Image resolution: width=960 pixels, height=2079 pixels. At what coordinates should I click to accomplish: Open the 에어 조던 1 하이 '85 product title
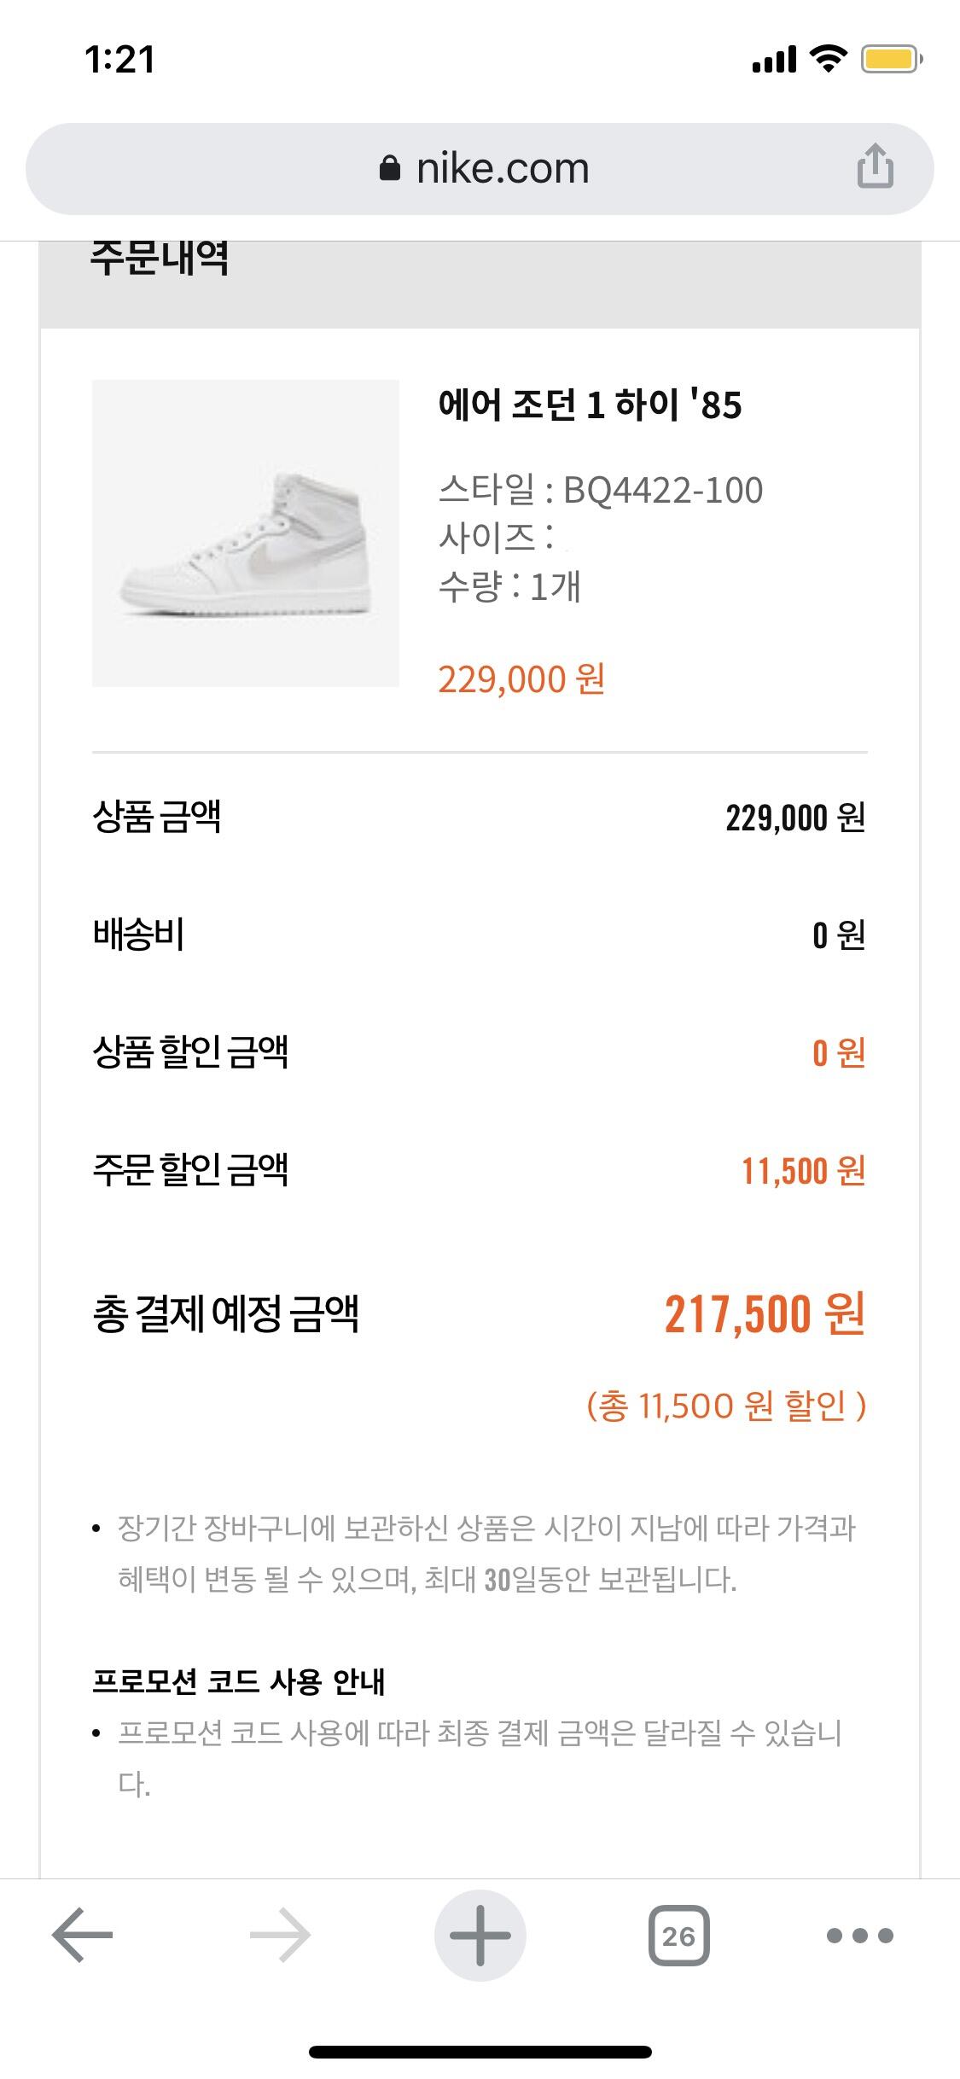point(590,405)
